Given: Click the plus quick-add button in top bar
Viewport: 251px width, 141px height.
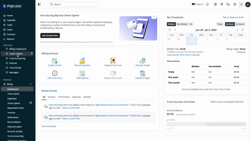Looking at the screenshot, I should [241, 4].
